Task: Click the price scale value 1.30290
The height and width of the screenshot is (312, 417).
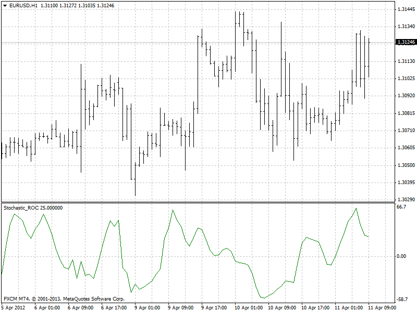Action: (407, 200)
